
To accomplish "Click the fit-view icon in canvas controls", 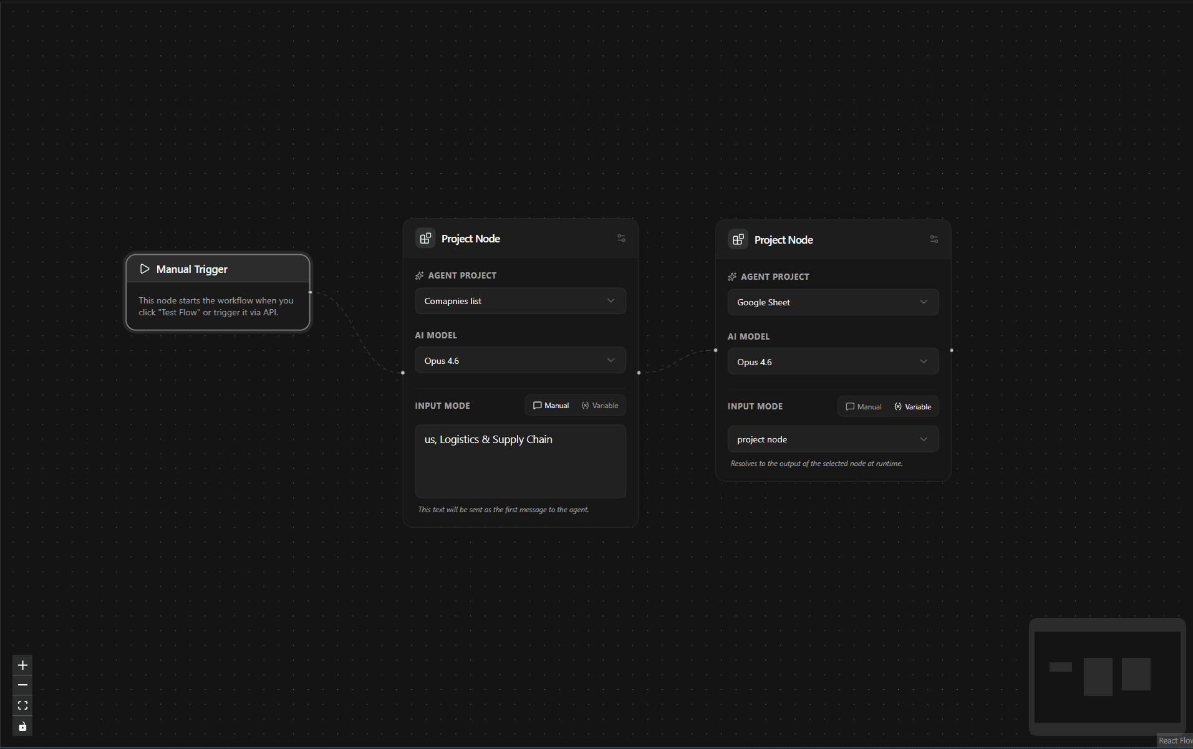I will tap(22, 705).
